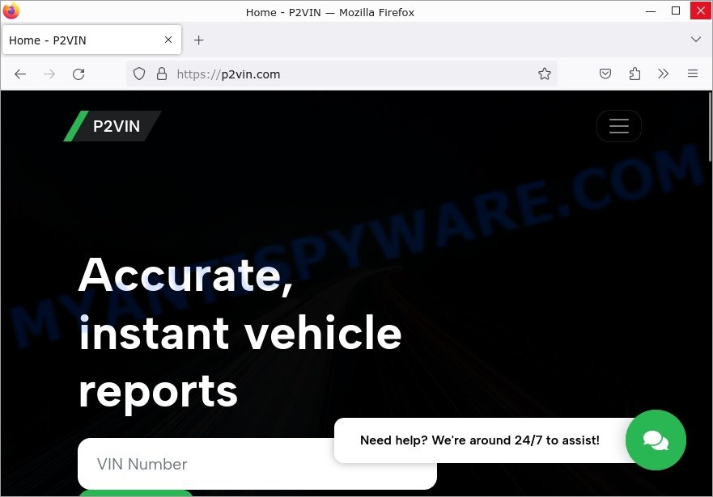Open the green live chat bubble

[x=656, y=440]
